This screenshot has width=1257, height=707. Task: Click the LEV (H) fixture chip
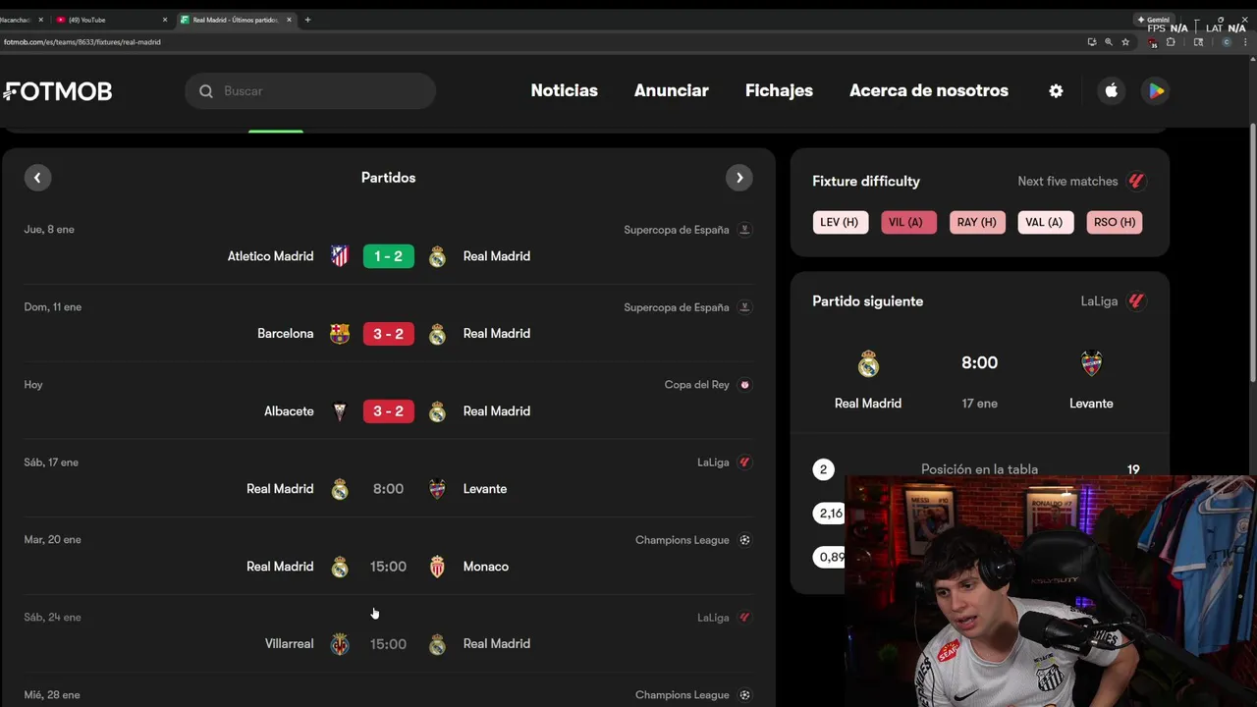[840, 222]
